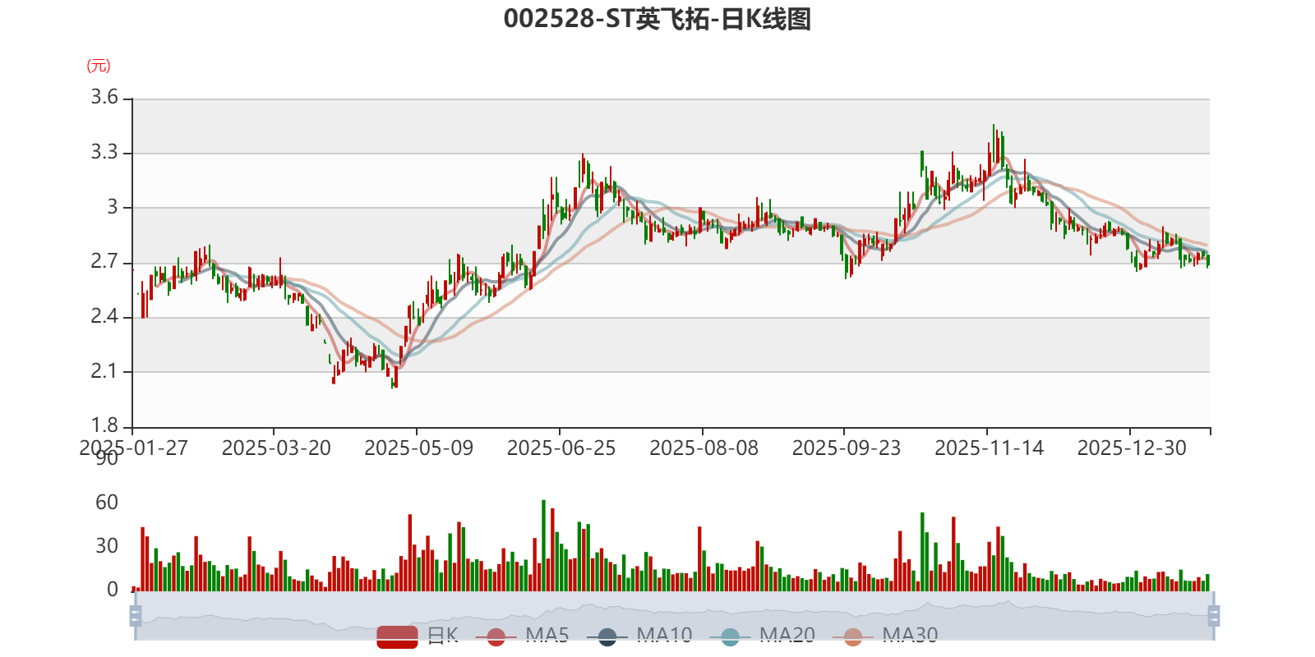Click the (元) unit label

(99, 66)
